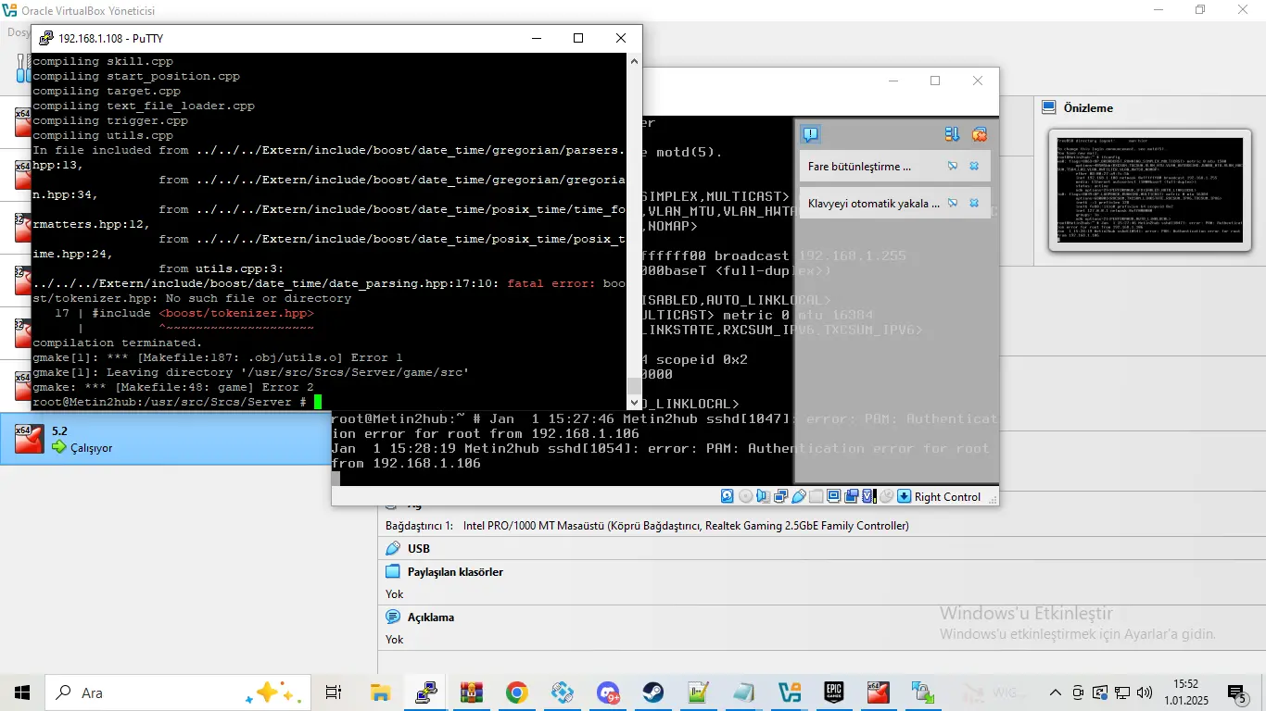The width and height of the screenshot is (1266, 711).
Task: Open notification center exclamation icon in VM
Action: tap(811, 135)
